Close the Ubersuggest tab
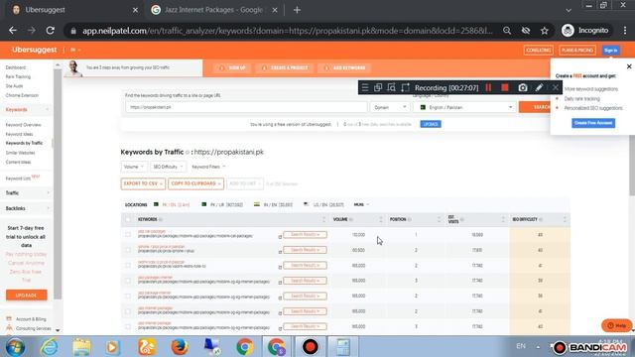635x357 pixels. (135, 10)
